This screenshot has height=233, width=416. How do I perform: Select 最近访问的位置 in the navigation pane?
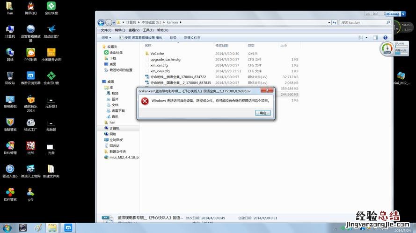click(x=118, y=70)
